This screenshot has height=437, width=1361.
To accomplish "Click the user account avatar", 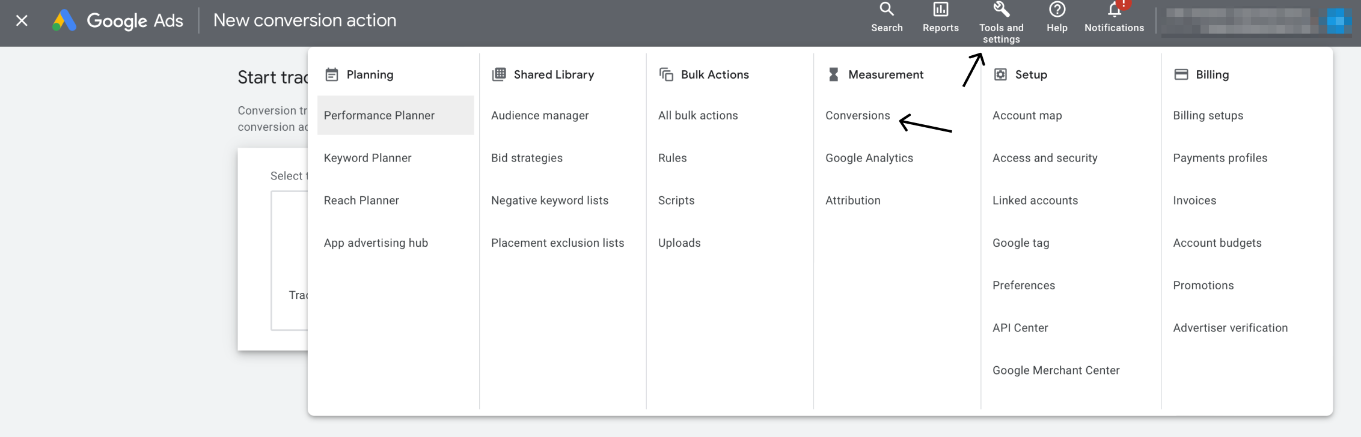I will click(1335, 21).
